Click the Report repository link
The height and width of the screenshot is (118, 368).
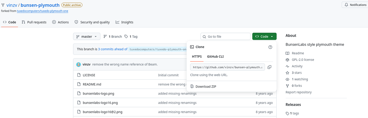[x=298, y=92]
